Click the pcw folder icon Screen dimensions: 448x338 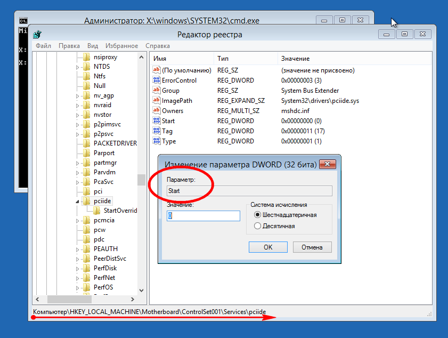87,230
